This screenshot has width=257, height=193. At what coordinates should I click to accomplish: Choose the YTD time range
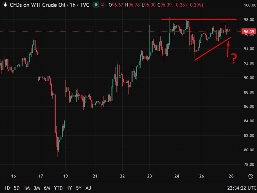tap(58, 188)
